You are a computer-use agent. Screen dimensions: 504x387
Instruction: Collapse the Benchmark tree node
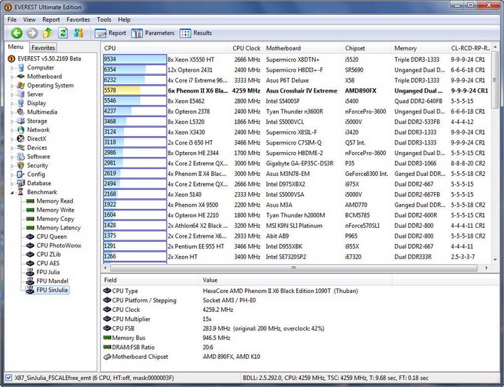pyautogui.click(x=12, y=193)
